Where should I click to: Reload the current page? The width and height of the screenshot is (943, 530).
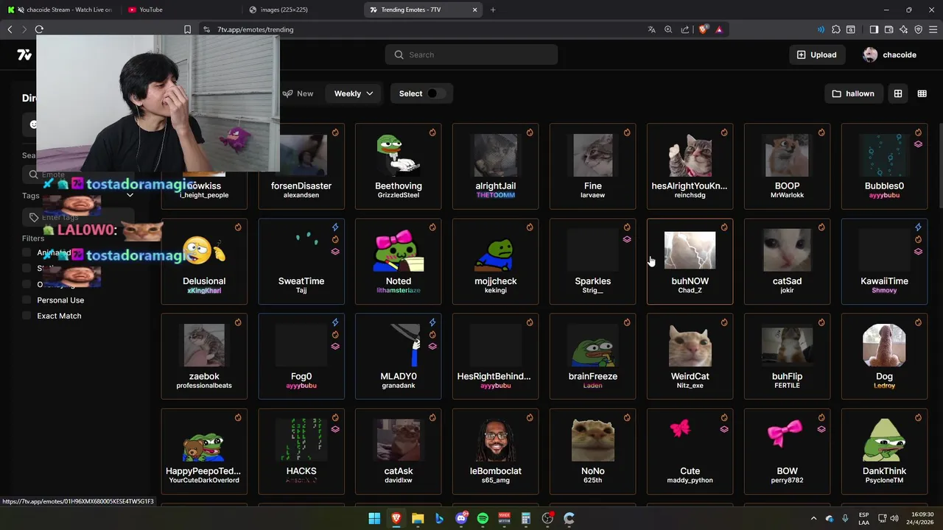(39, 29)
